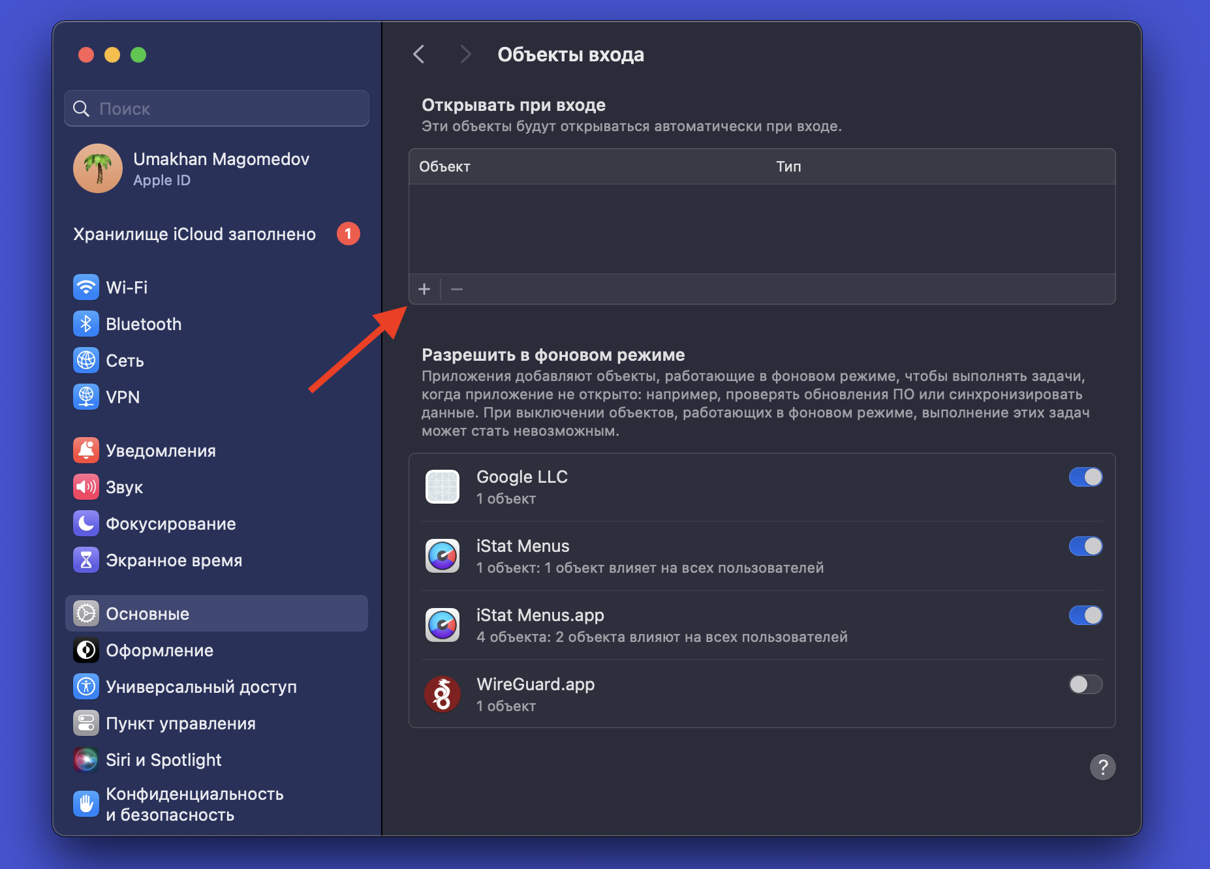The height and width of the screenshot is (869, 1210).
Task: Disable Google LLC background toggle
Action: point(1085,477)
